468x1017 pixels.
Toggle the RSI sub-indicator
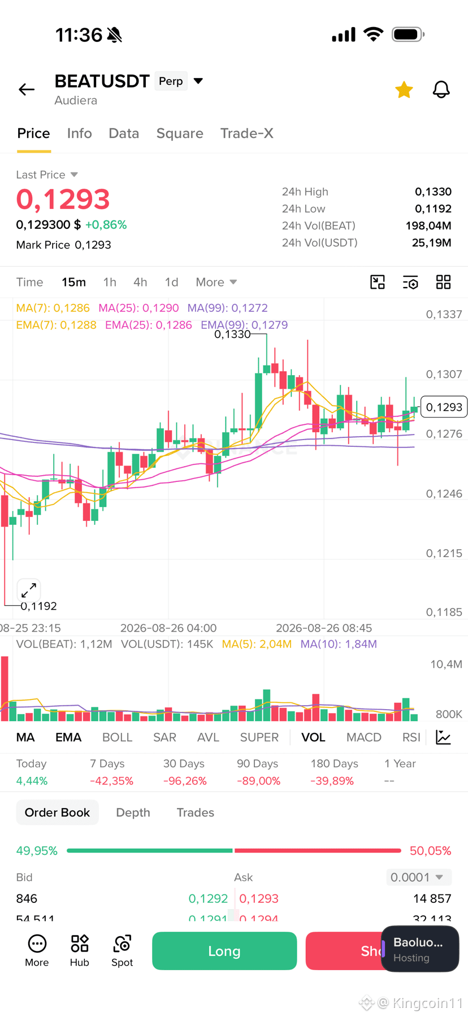pyautogui.click(x=411, y=737)
